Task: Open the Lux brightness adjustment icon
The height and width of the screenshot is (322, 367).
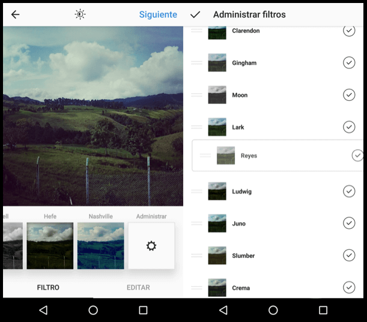Action: tap(80, 14)
